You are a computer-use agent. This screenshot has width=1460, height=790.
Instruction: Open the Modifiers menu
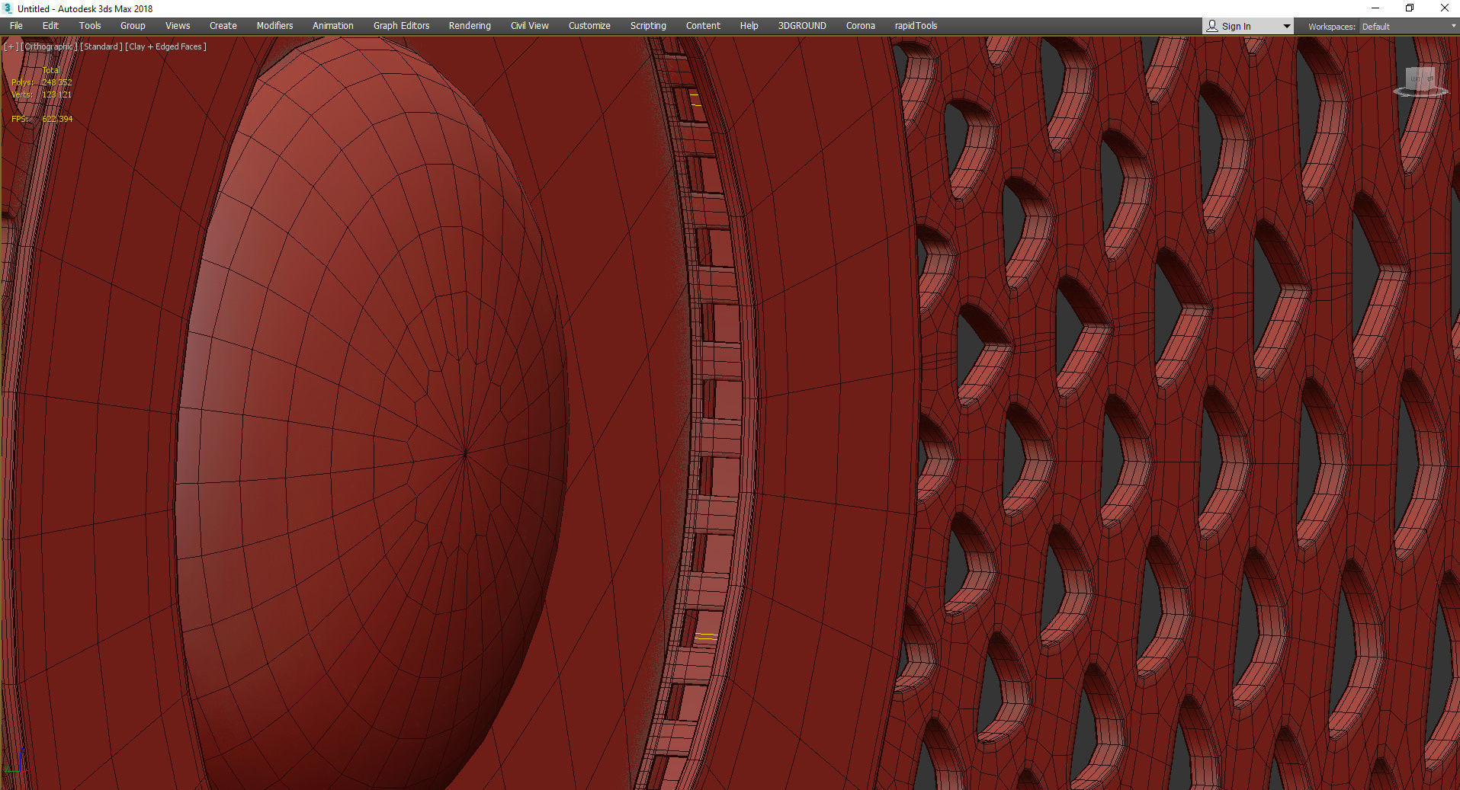coord(274,26)
